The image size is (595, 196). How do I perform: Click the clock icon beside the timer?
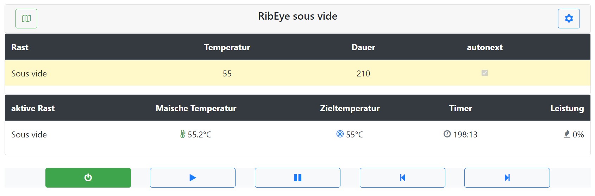(447, 134)
